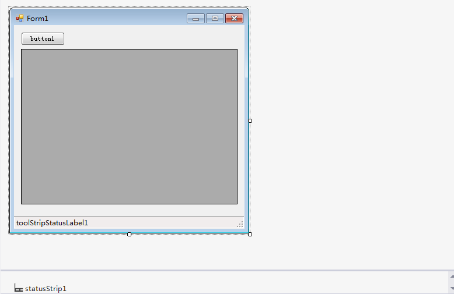This screenshot has height=294, width=454.
Task: Click the button1 control on Form1
Action: pos(43,38)
